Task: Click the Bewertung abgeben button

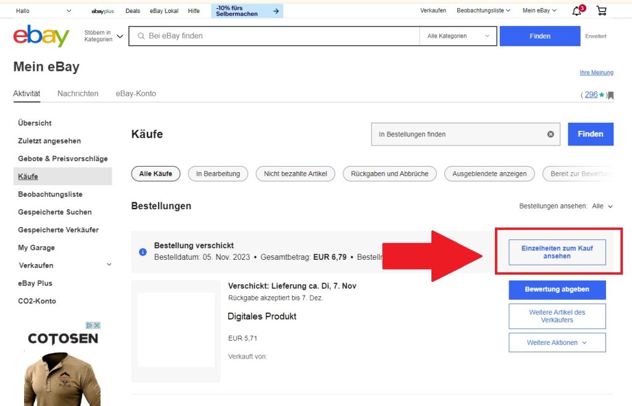Action: 557,289
